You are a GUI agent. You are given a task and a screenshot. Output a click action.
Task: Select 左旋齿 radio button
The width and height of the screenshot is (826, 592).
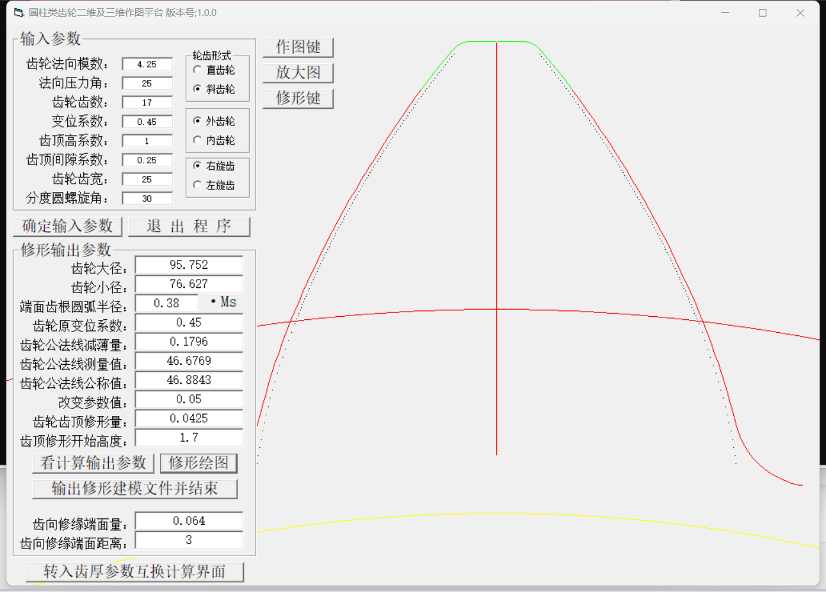(x=214, y=185)
